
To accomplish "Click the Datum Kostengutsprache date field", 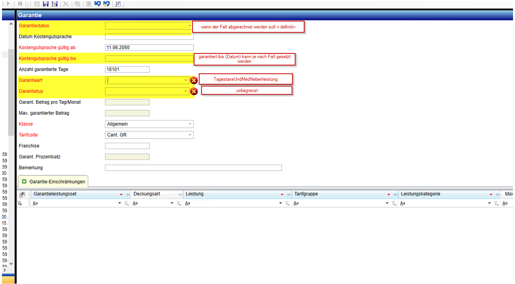I will point(149,37).
